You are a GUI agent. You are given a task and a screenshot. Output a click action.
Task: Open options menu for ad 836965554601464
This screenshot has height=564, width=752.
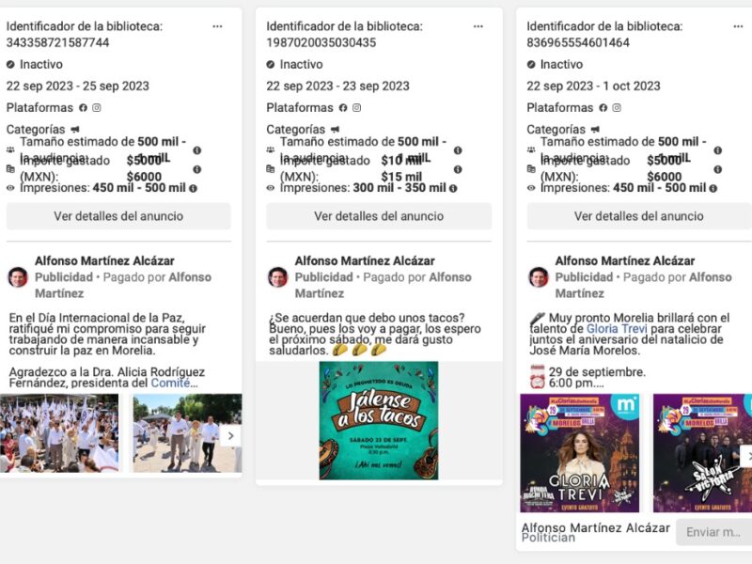[738, 26]
